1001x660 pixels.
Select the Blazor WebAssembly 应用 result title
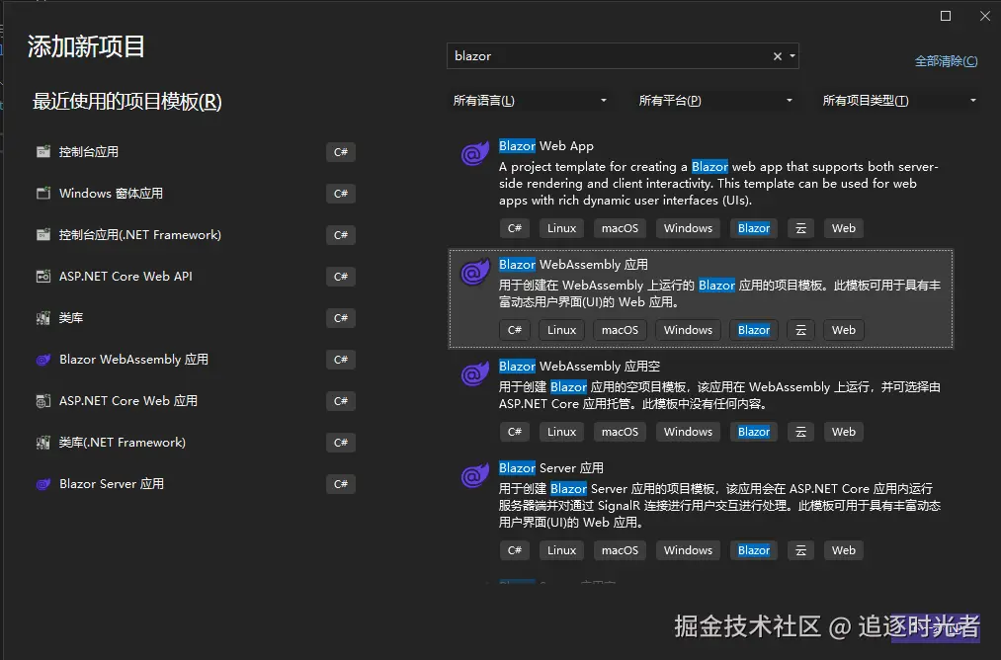point(573,264)
